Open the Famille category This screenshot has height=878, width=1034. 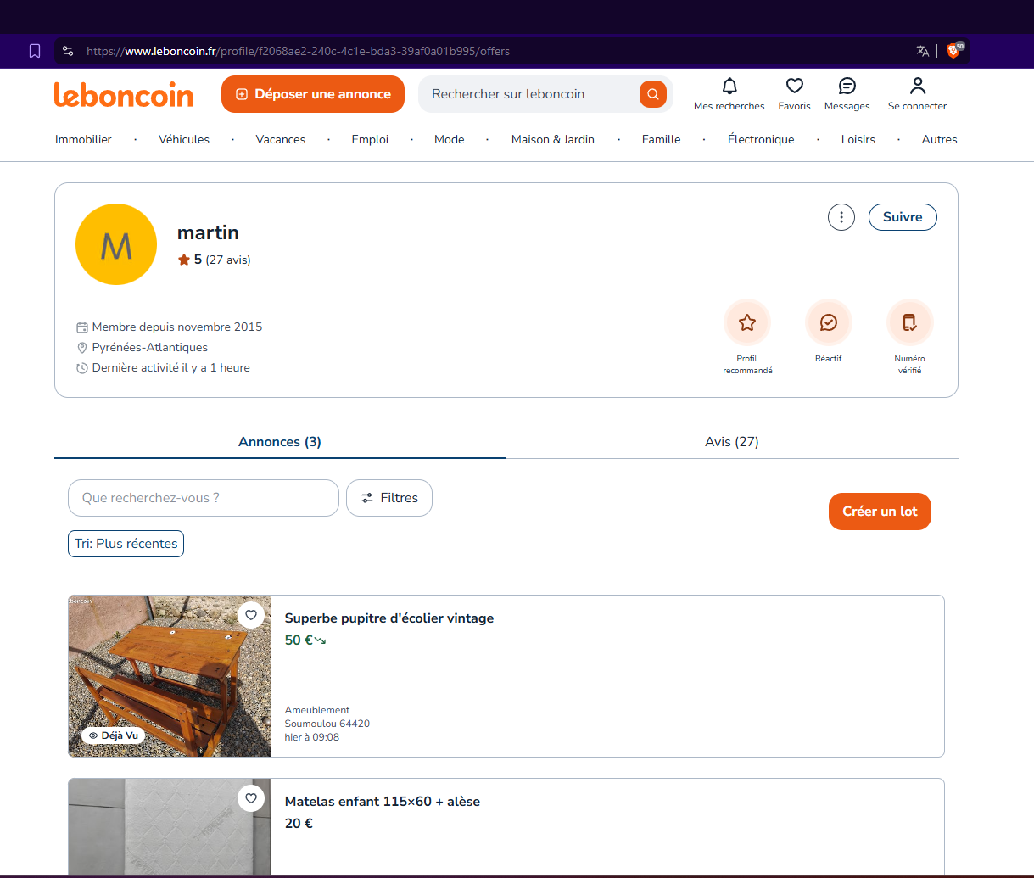[x=662, y=139]
